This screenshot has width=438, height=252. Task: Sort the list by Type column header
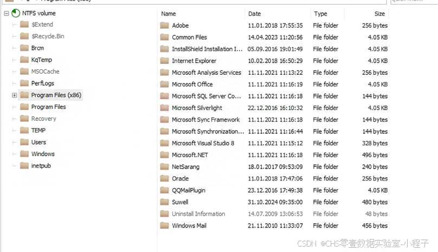pyautogui.click(x=320, y=14)
